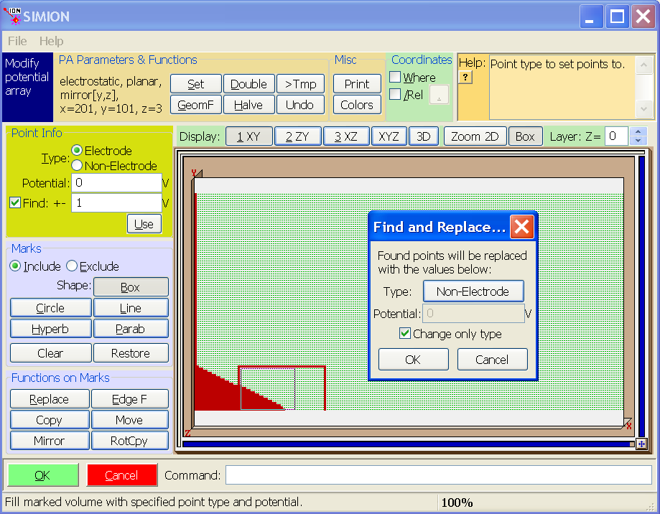
Task: Switch display to 3D view
Action: (x=424, y=136)
